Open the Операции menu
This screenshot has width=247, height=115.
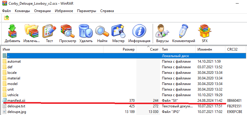pos(42,11)
